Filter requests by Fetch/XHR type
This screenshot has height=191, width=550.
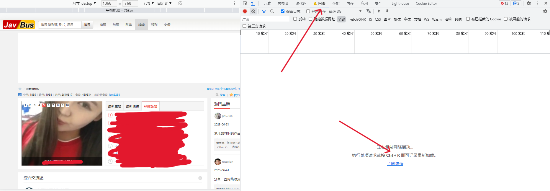[357, 19]
